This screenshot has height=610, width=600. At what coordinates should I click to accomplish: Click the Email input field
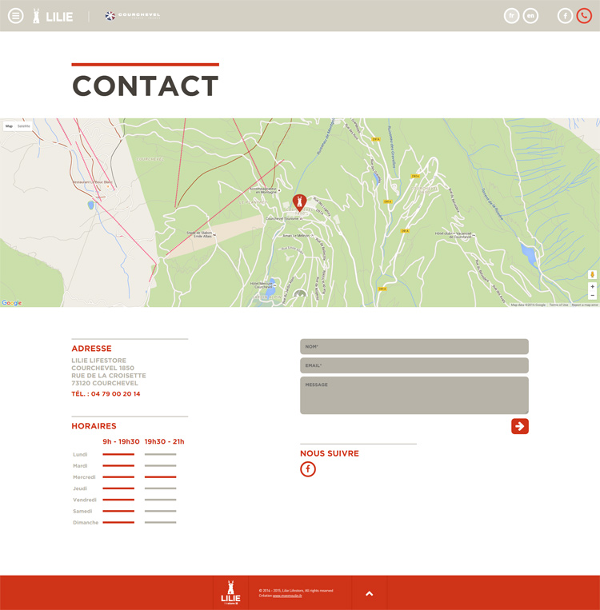point(414,365)
